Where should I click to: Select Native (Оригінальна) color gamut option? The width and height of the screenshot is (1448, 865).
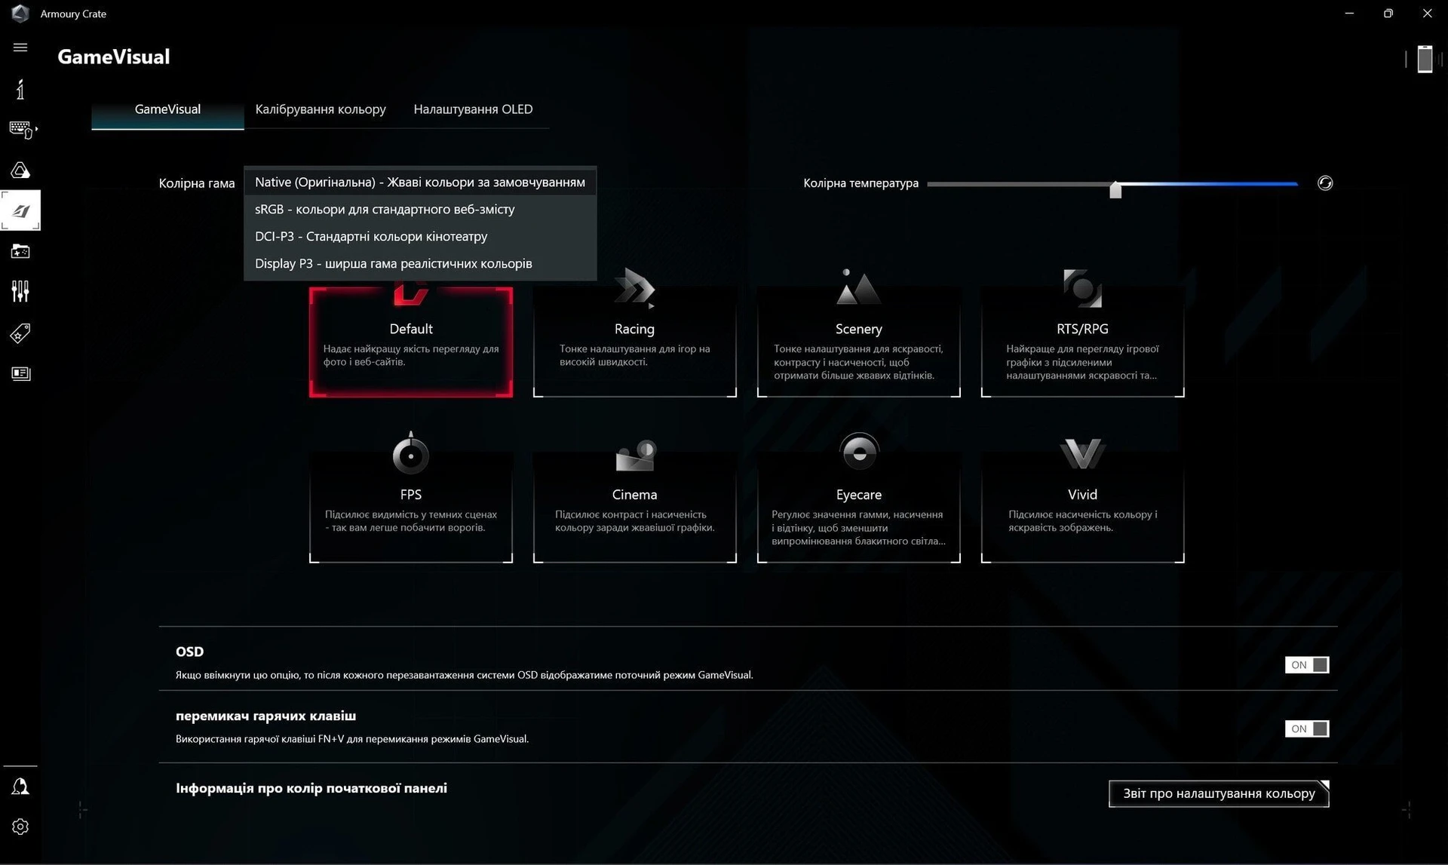(420, 182)
